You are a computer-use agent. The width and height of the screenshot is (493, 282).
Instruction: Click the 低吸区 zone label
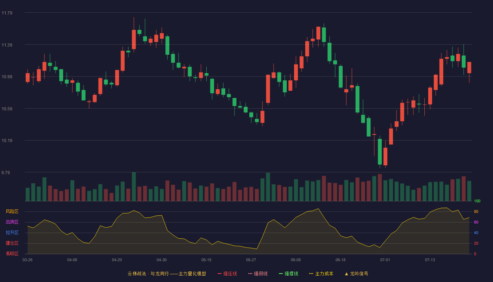[x=12, y=254]
